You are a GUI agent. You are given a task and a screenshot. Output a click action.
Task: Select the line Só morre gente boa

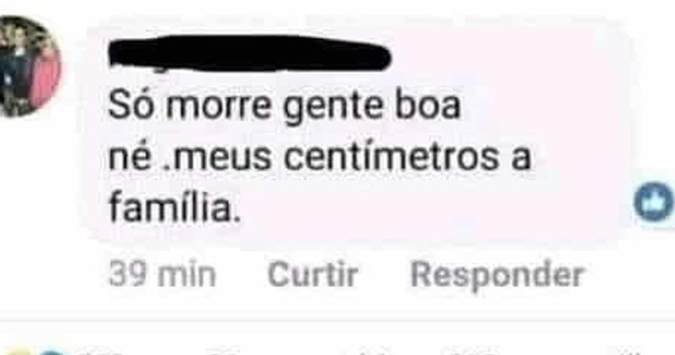point(285,106)
